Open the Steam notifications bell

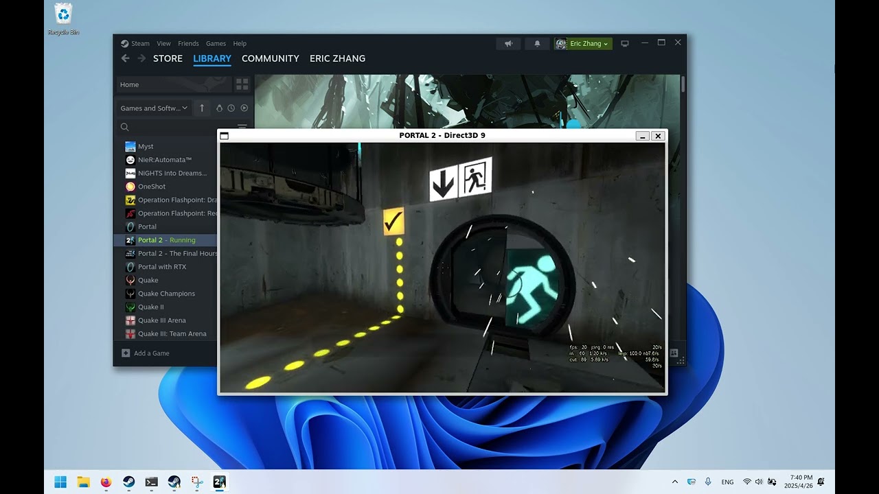(537, 43)
